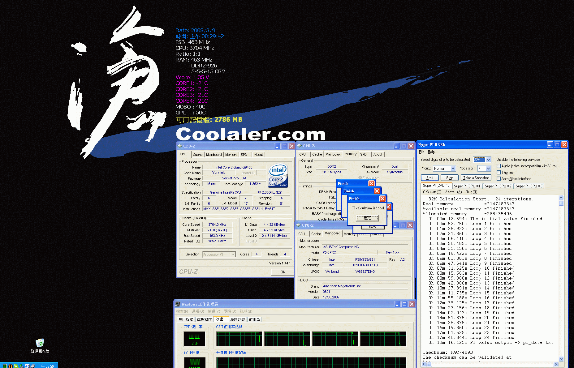The height and width of the screenshot is (368, 574).
Task: Open the pi digits 32M dropdown
Action: (488, 160)
